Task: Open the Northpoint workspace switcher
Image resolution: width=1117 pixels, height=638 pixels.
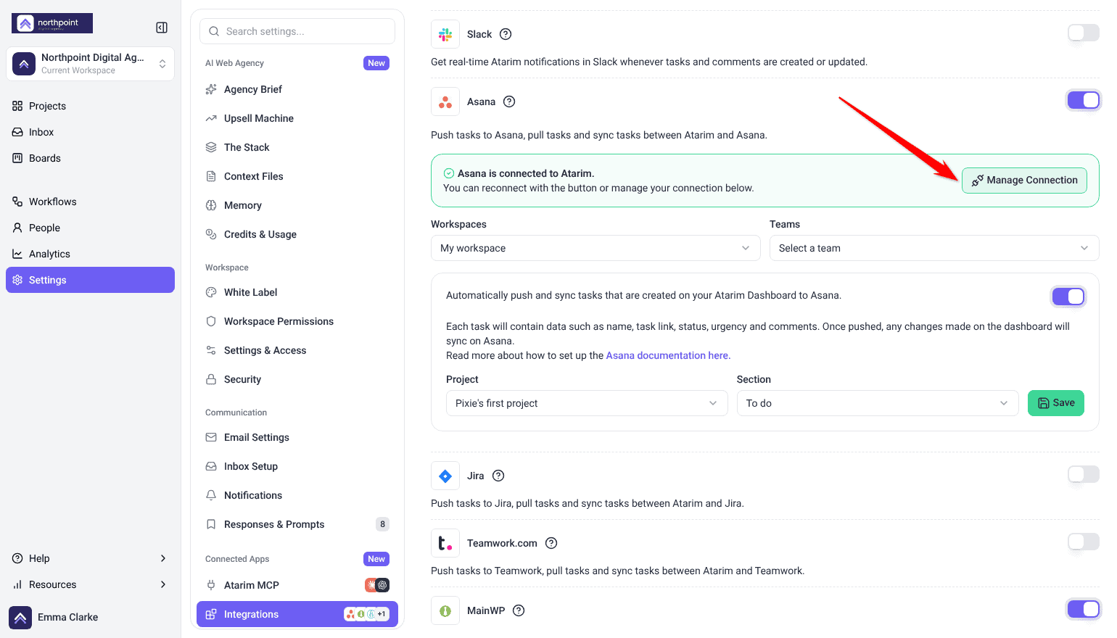Action: coord(90,64)
